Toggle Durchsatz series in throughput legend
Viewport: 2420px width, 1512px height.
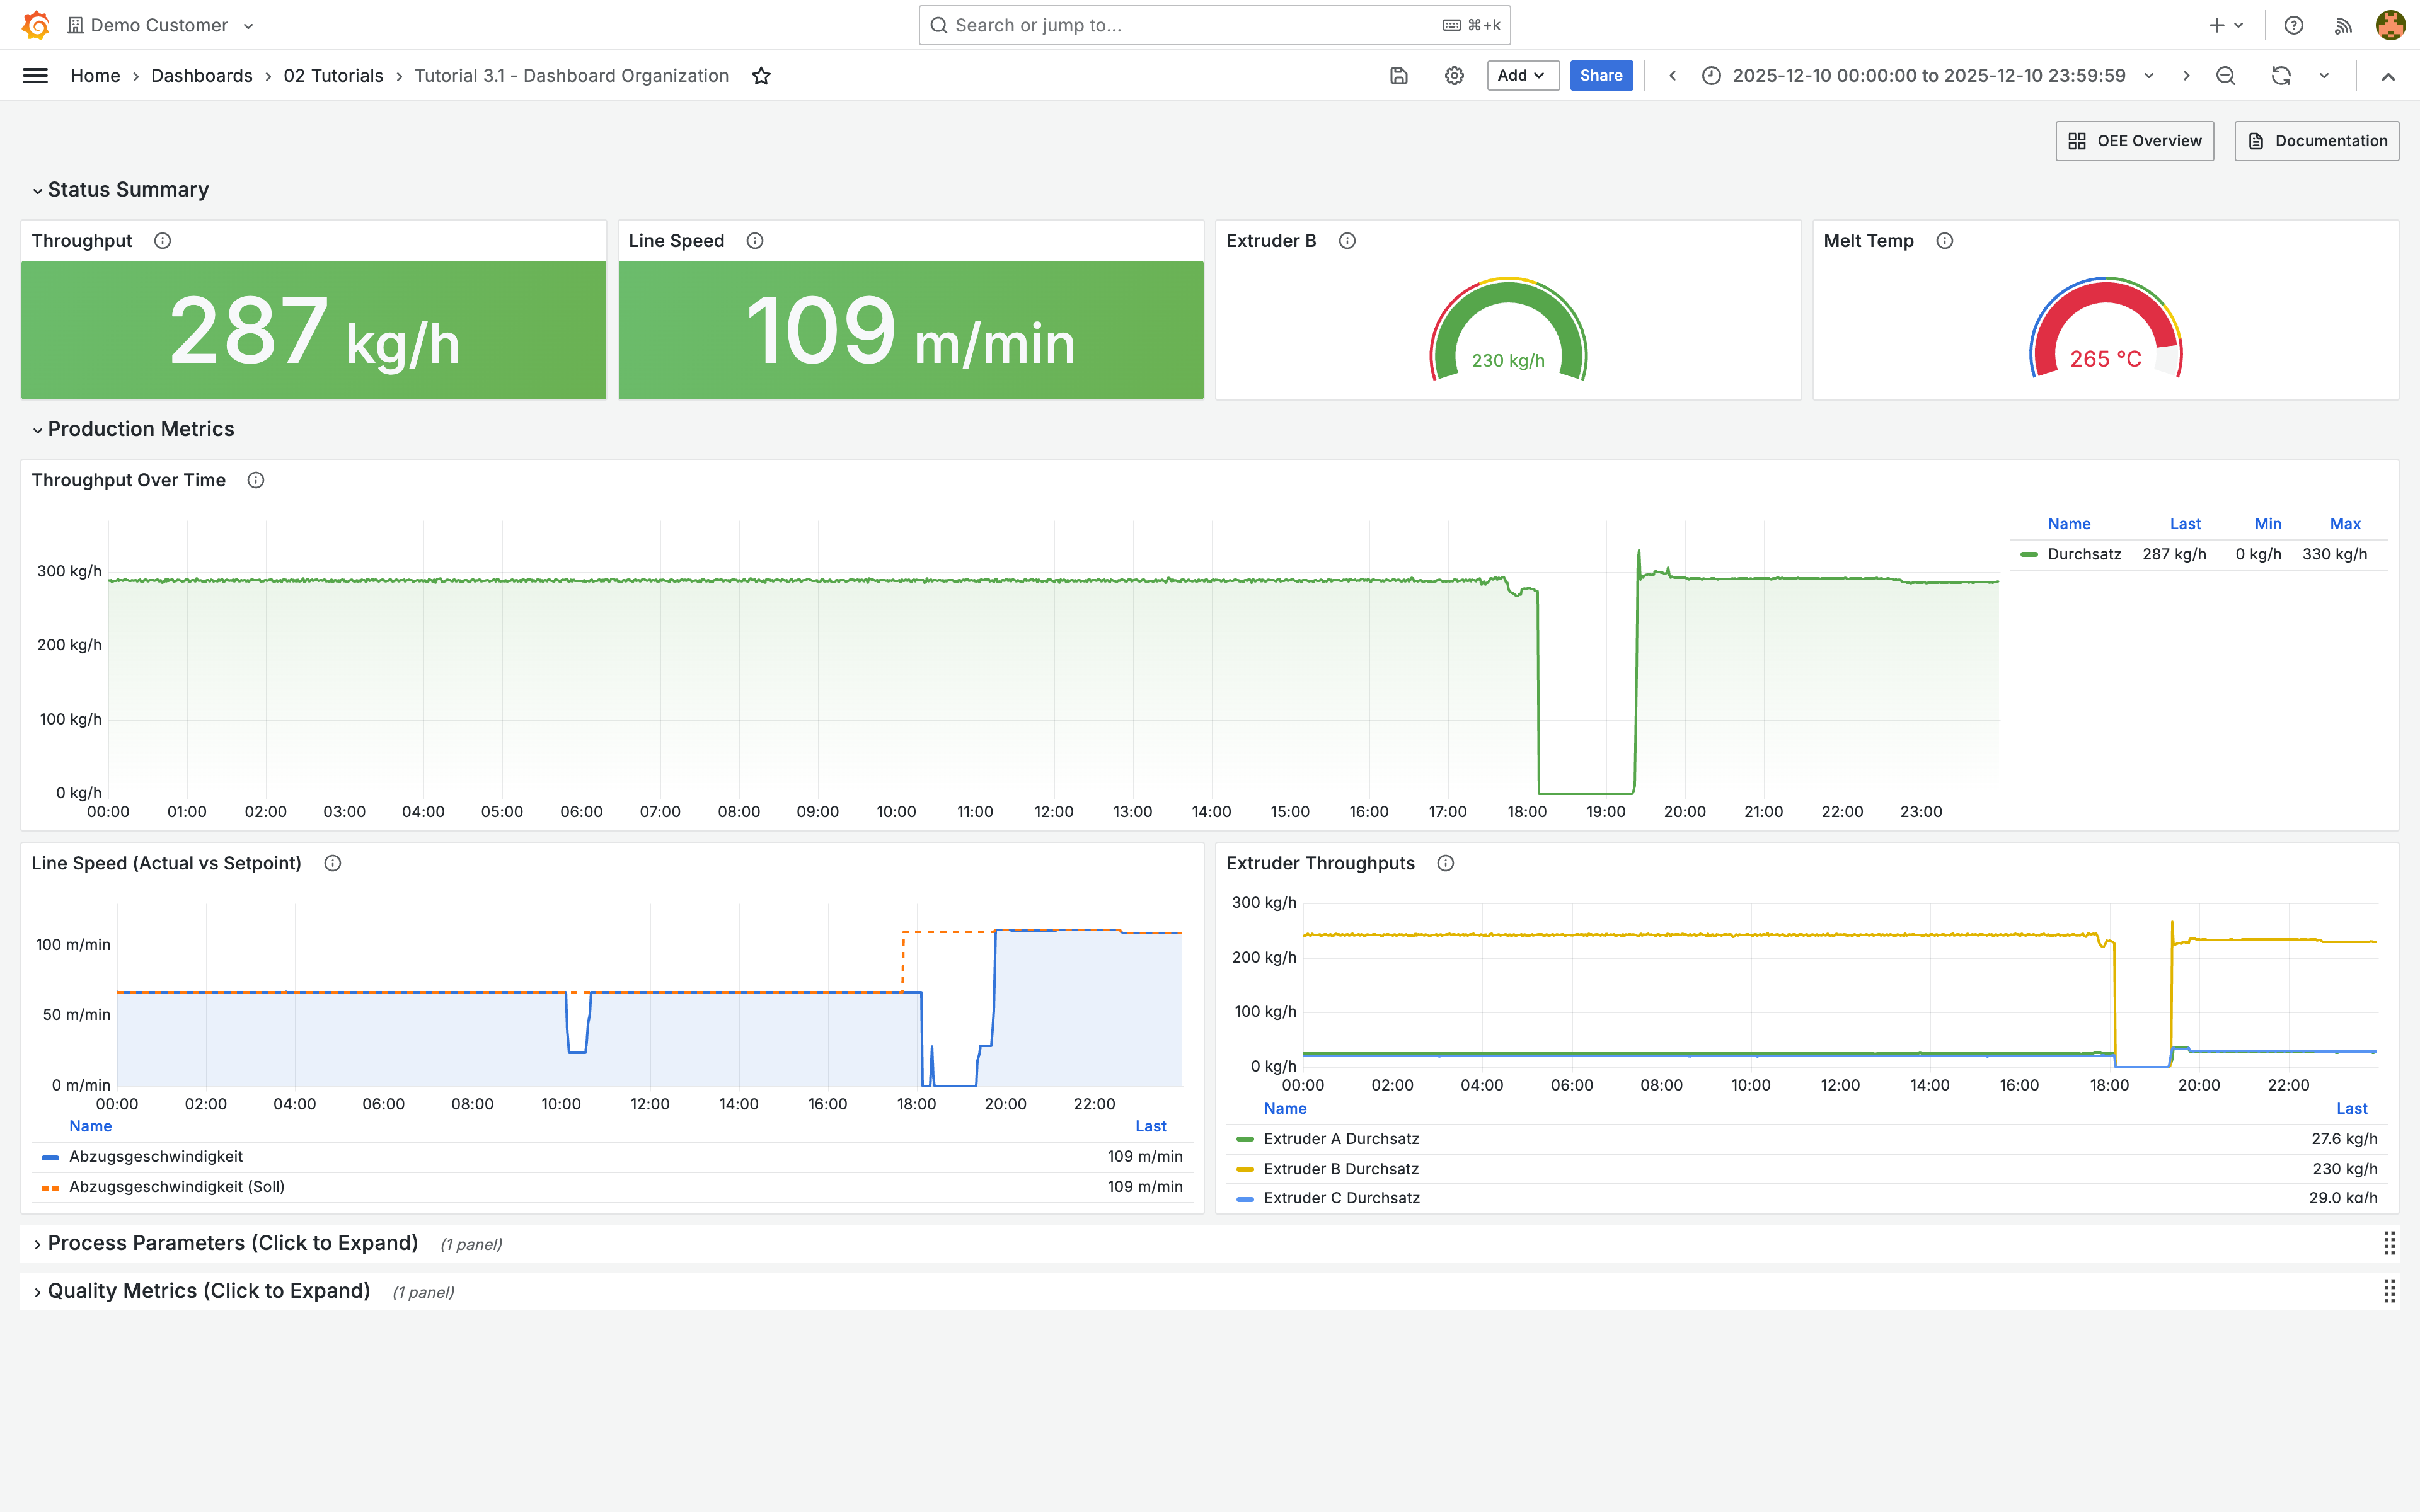point(2083,554)
